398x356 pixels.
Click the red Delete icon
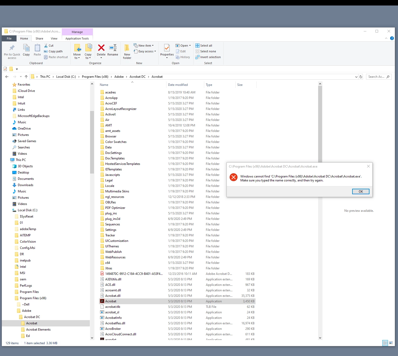click(x=101, y=48)
